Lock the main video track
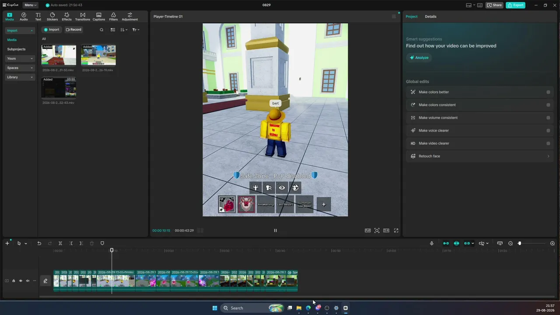The width and height of the screenshot is (560, 315). 14,281
